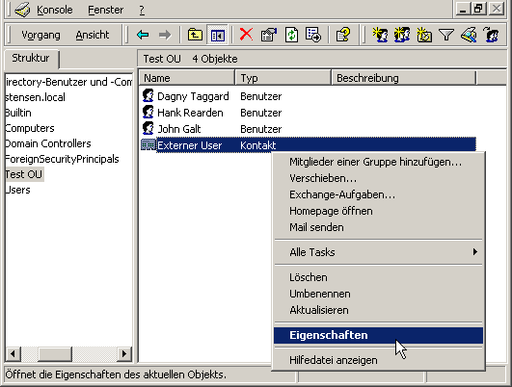
Task: Click the help question mark icon
Action: pyautogui.click(x=343, y=35)
